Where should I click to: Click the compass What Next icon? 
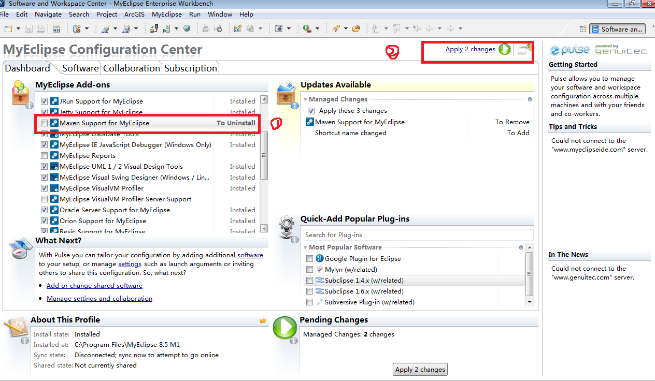21,250
